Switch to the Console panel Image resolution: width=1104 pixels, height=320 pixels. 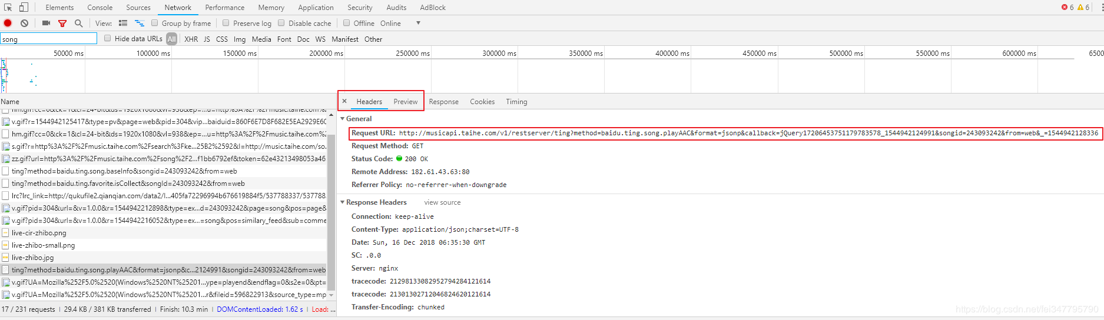point(100,7)
